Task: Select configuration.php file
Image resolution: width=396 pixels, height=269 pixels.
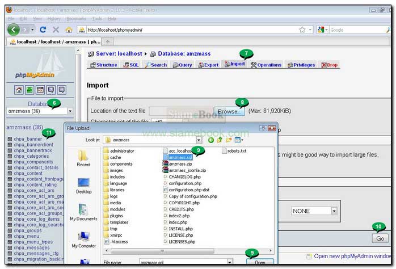Action: tap(182, 183)
